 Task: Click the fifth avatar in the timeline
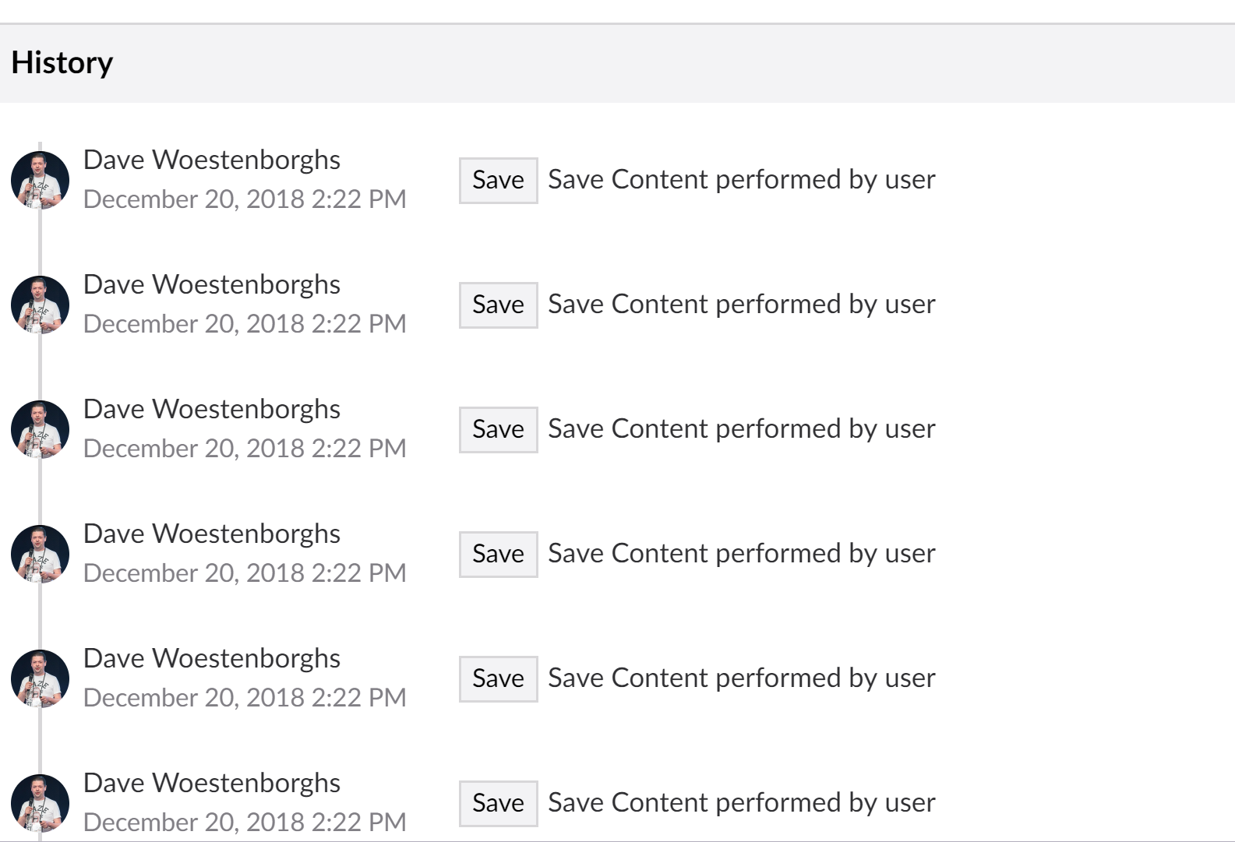(x=39, y=678)
